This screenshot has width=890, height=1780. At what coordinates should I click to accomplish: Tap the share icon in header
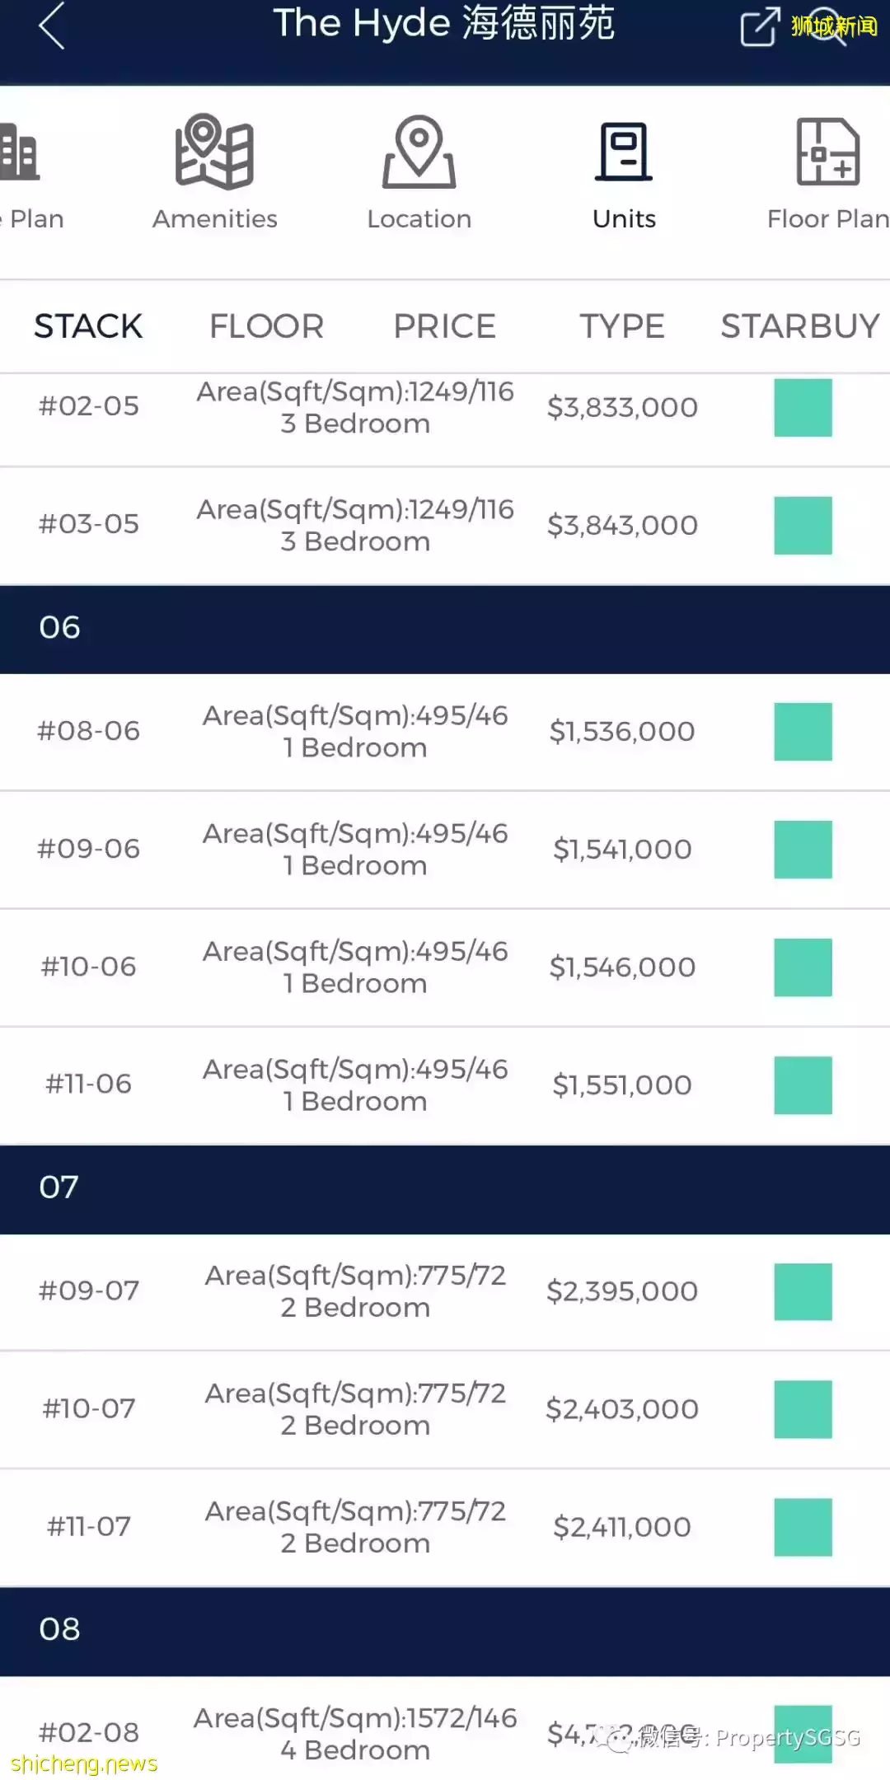point(759,26)
